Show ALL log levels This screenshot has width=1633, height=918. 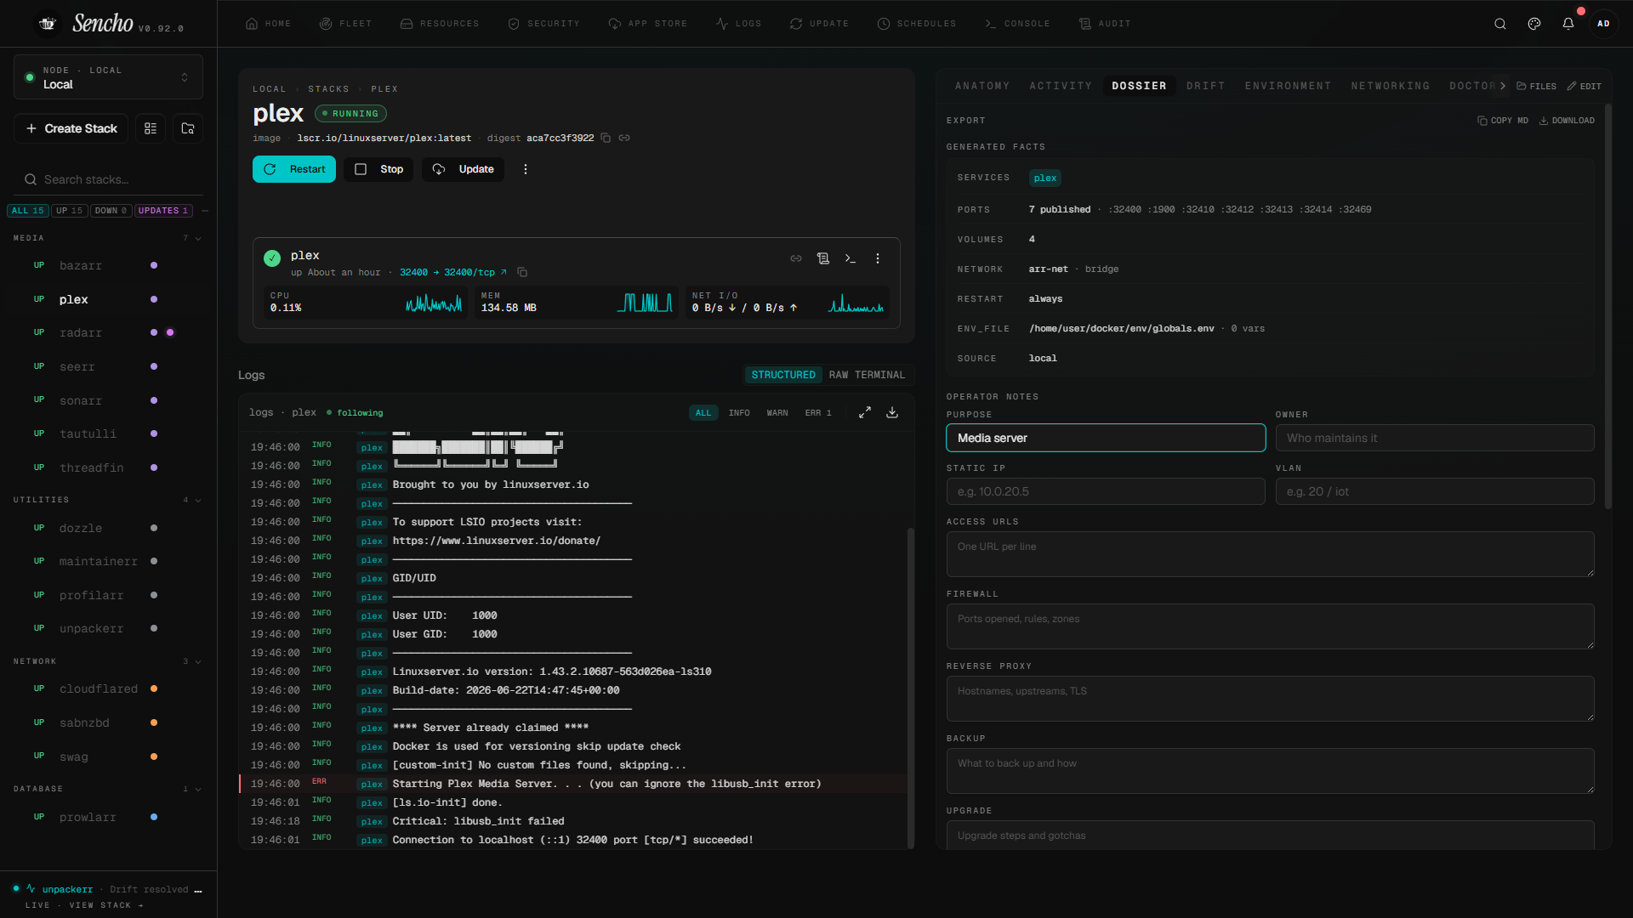[x=703, y=413]
